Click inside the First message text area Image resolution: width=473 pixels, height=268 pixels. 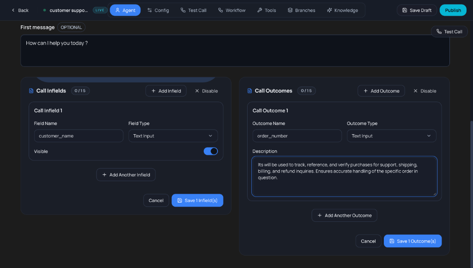click(235, 51)
